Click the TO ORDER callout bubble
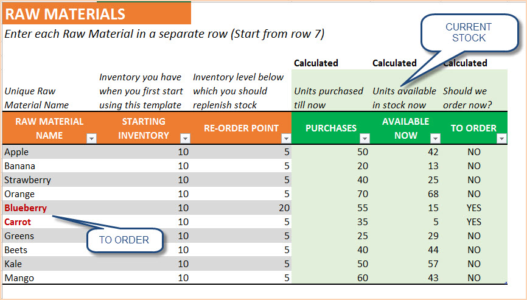 pos(125,240)
